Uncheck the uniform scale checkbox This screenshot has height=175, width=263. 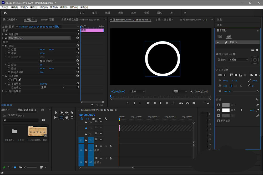tap(41, 61)
